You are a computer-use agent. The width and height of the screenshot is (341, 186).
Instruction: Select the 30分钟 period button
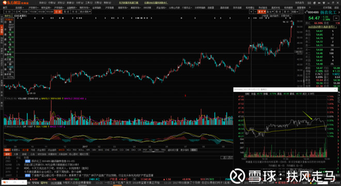click(41, 11)
